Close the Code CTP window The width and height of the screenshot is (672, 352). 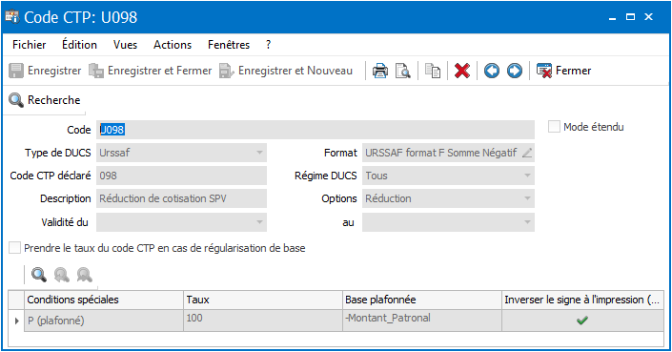tap(648, 17)
